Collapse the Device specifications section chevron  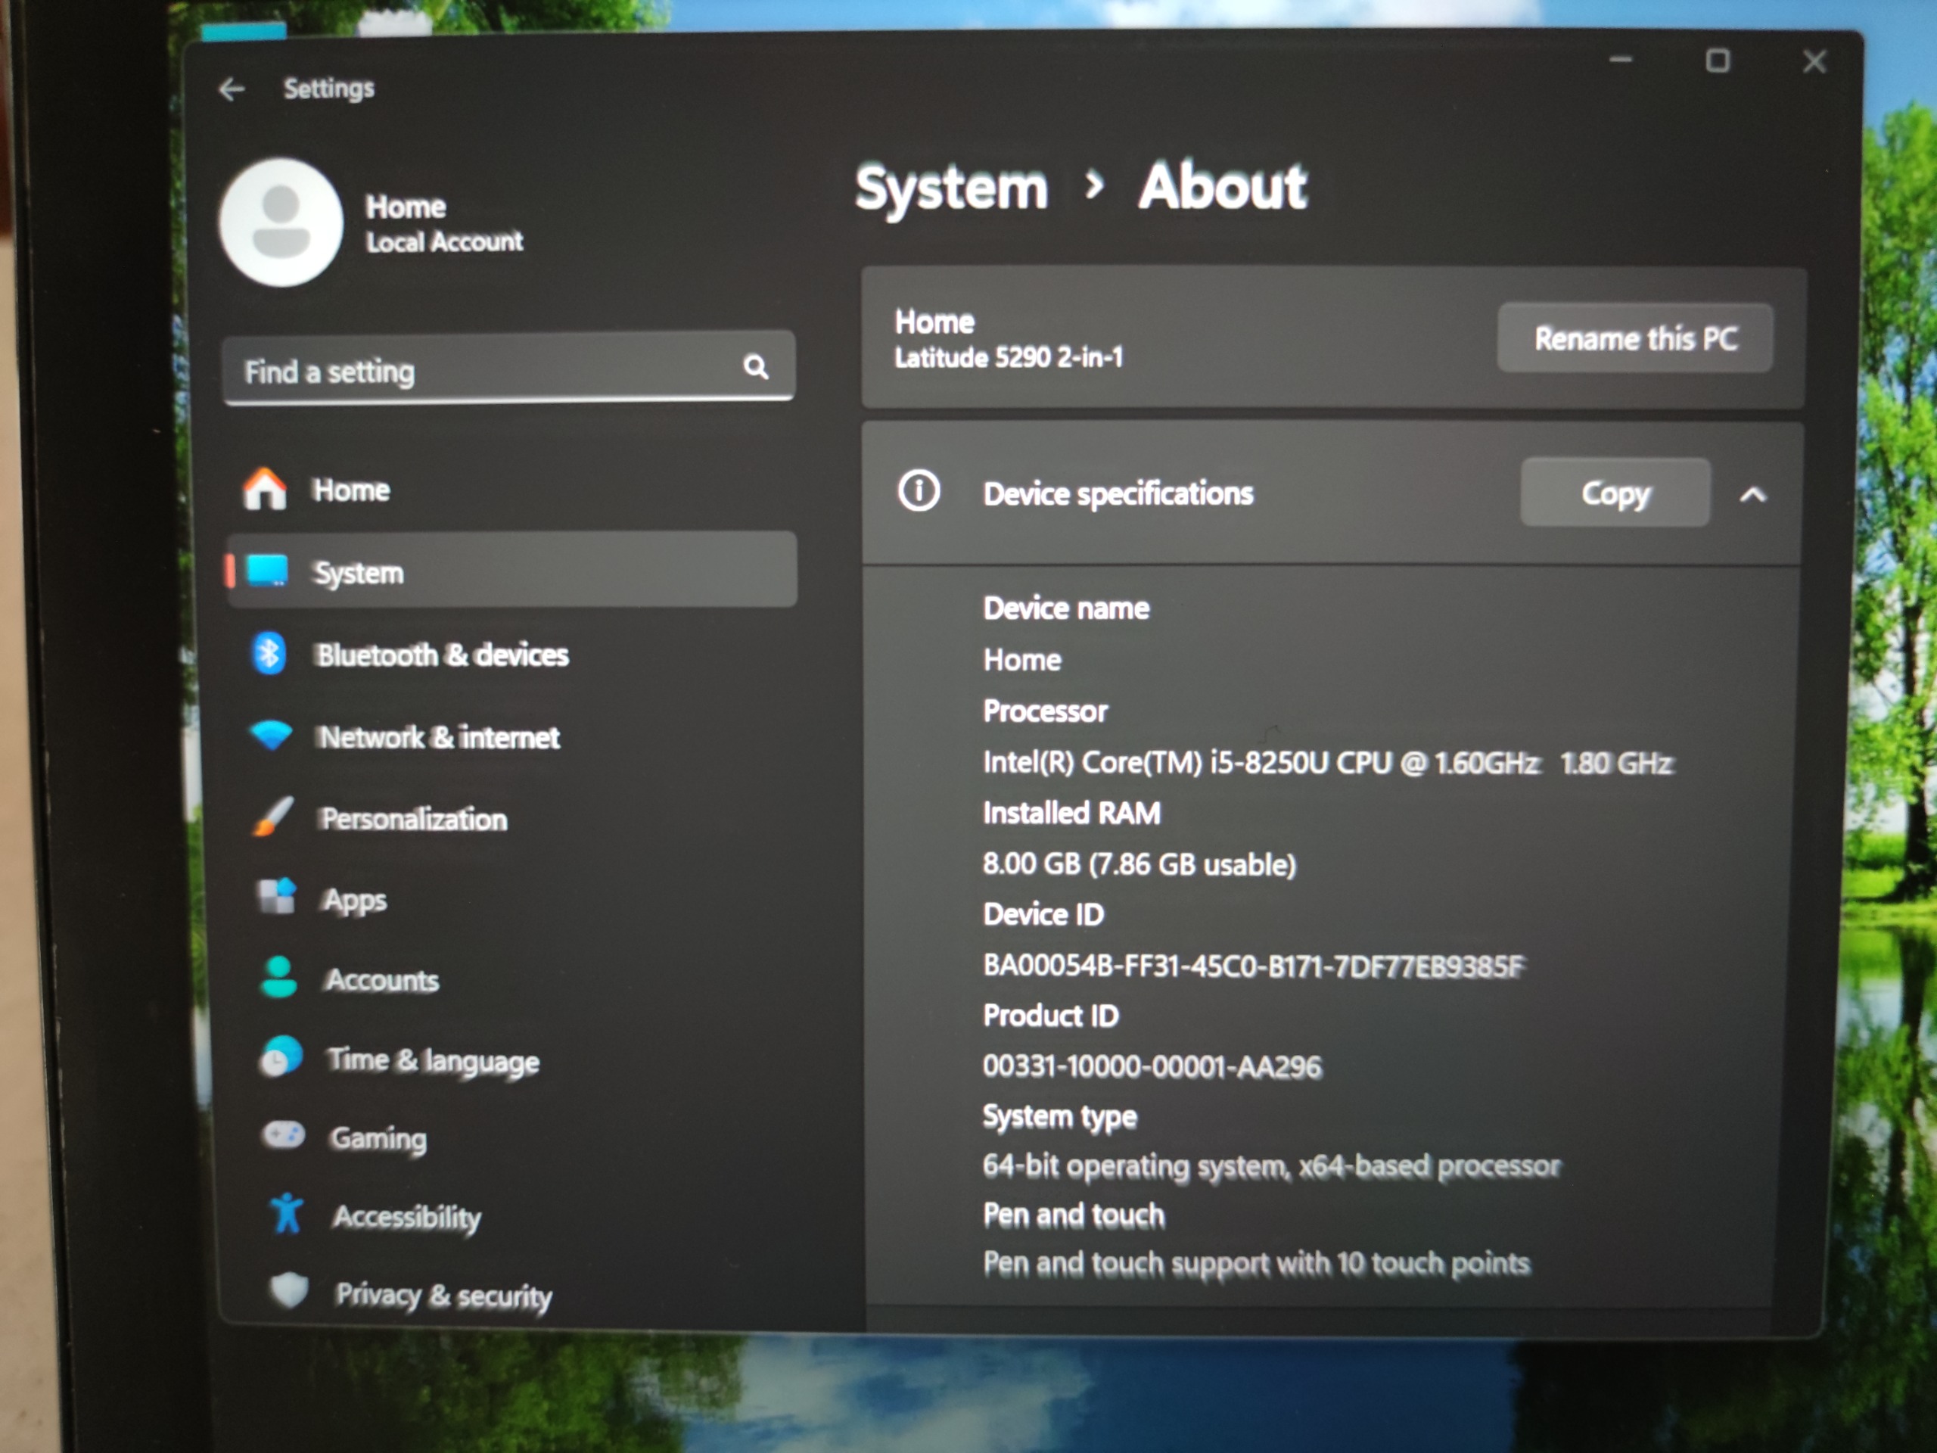[1752, 495]
